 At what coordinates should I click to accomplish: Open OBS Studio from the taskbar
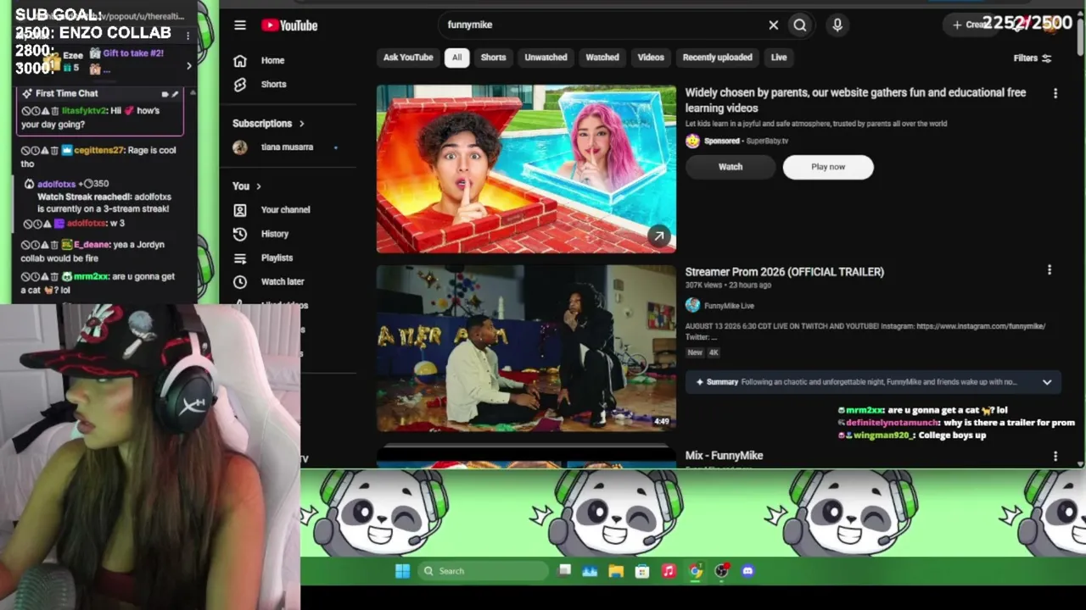[721, 571]
